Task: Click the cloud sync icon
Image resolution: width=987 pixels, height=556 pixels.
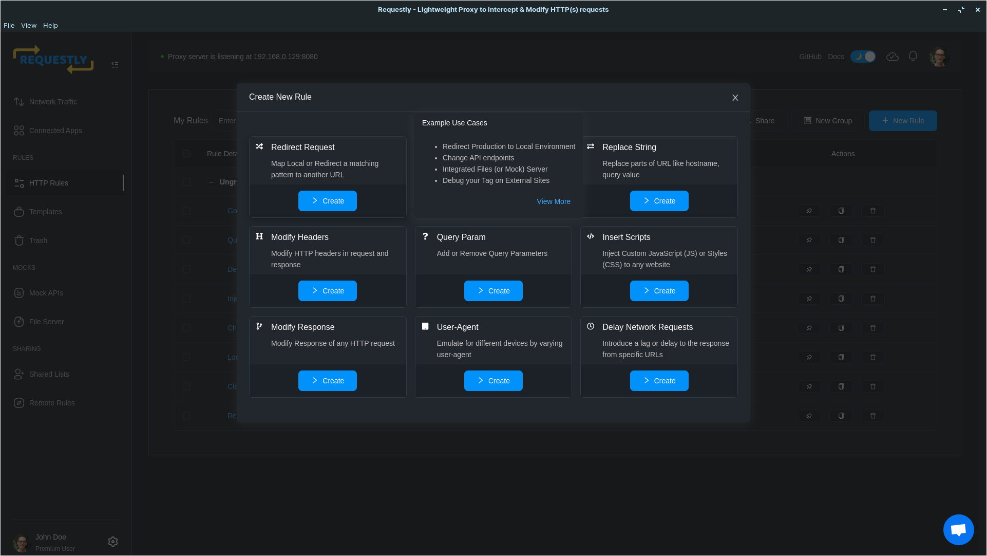Action: coord(893,57)
